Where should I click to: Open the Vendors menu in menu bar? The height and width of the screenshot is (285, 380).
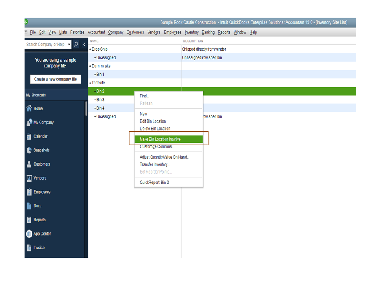click(x=154, y=32)
